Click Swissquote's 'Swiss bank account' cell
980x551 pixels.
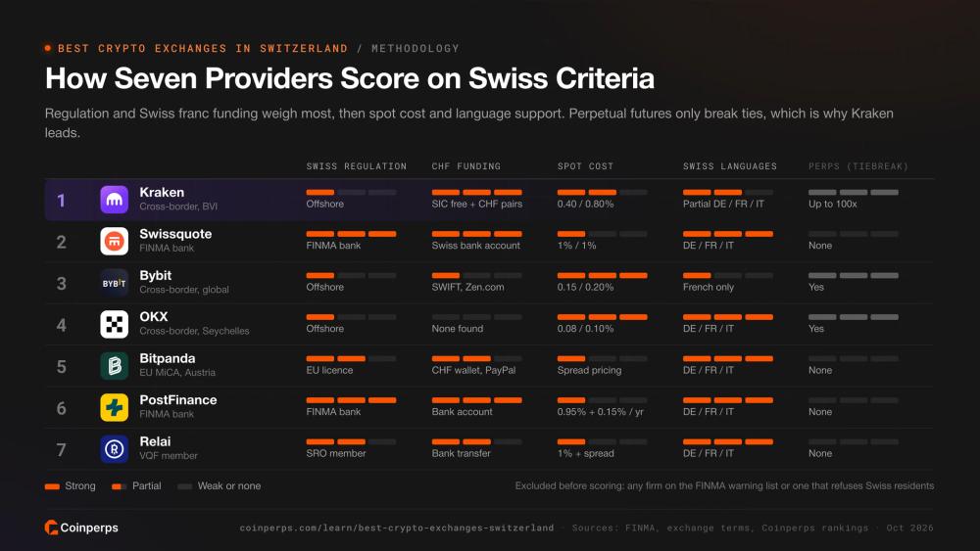[475, 246]
